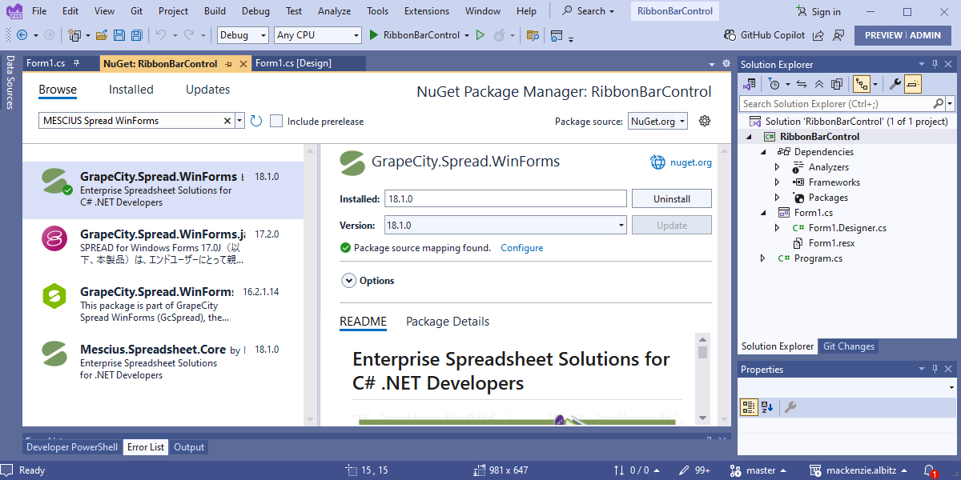
Task: Click the Uninstall button
Action: (x=672, y=198)
